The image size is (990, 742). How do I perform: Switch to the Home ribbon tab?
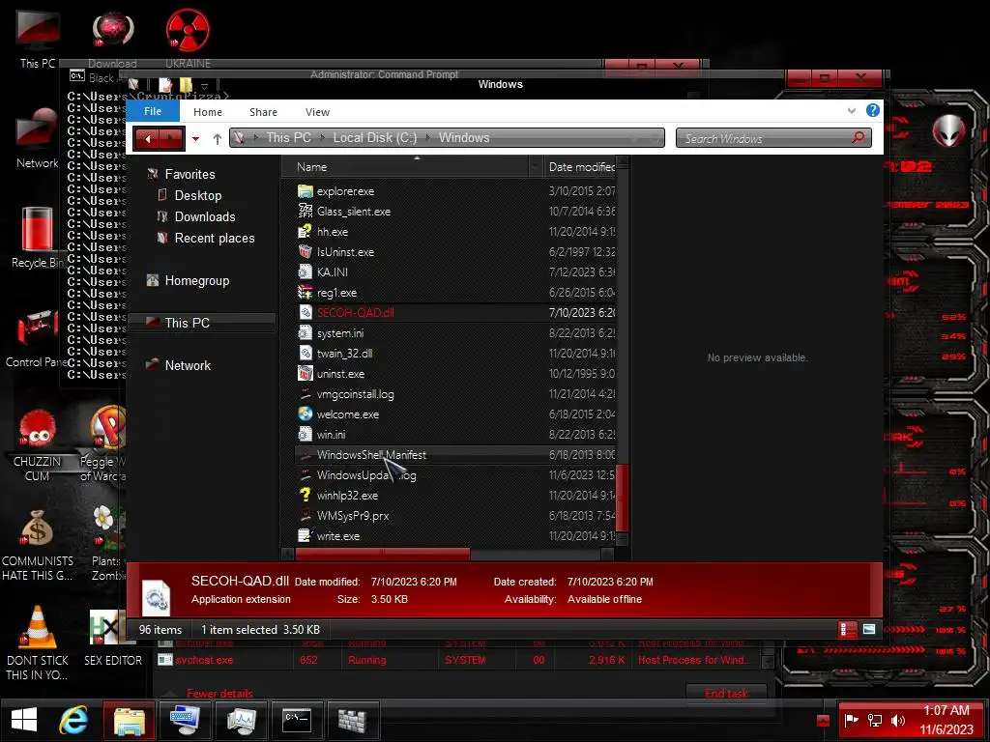[x=208, y=112]
